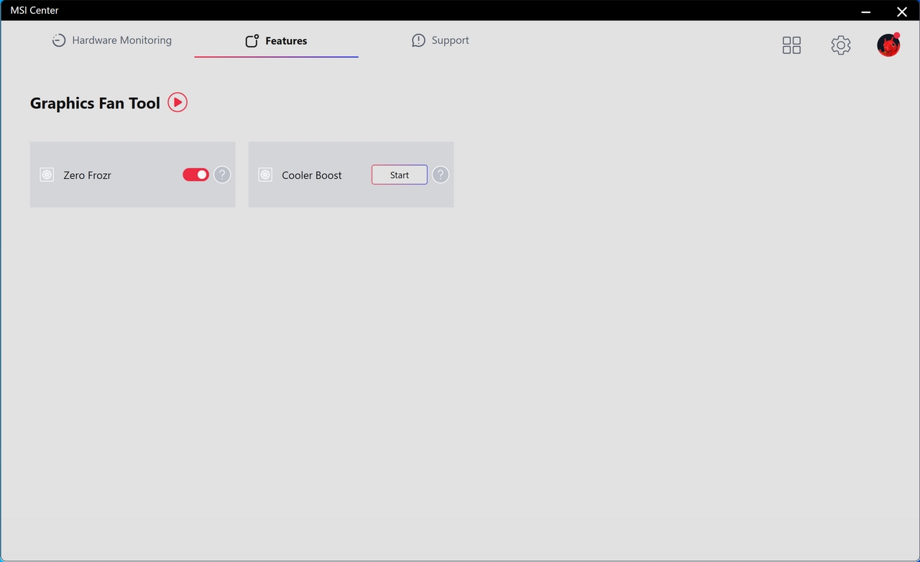920x562 pixels.
Task: Minimize the MSI Center window
Action: click(866, 11)
